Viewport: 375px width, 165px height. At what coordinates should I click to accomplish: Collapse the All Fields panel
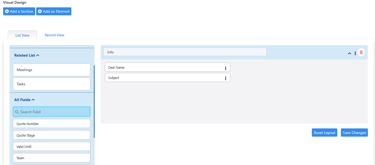(33, 100)
